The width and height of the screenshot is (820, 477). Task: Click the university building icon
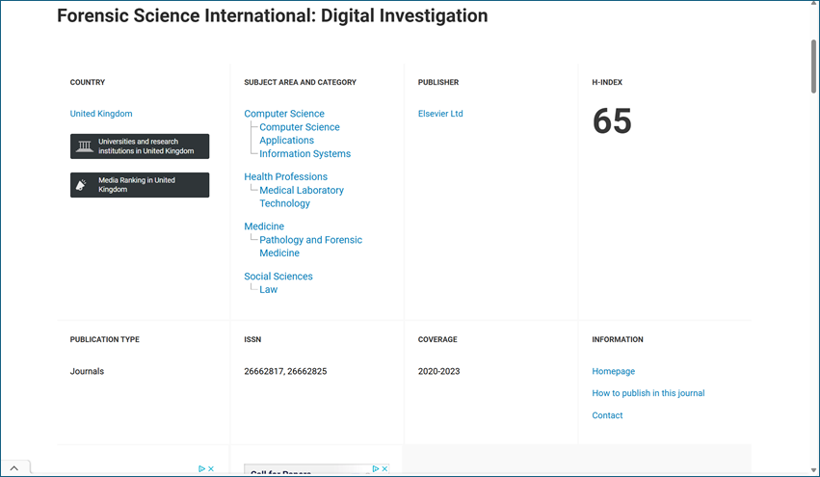coord(85,146)
